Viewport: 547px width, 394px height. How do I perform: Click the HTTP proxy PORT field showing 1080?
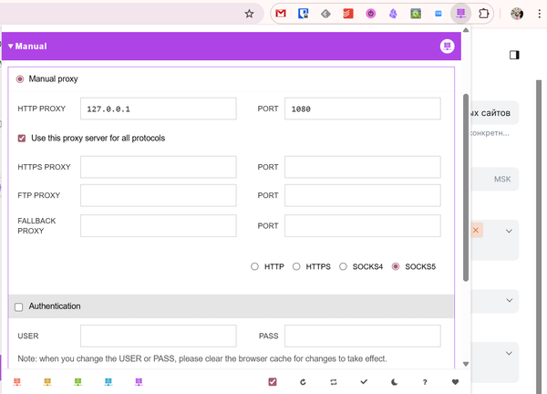point(363,109)
